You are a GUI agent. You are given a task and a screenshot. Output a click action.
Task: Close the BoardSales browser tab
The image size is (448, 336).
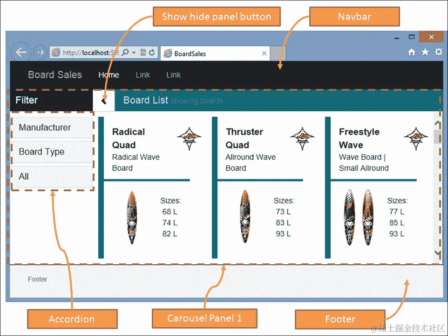click(x=265, y=54)
